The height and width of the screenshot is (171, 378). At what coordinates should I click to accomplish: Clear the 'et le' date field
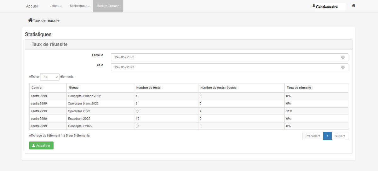(343, 67)
